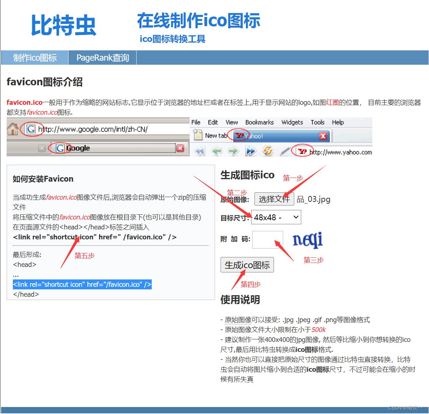Click the Yahoo favicon on the New tab
The image size is (429, 414).
tap(239, 136)
